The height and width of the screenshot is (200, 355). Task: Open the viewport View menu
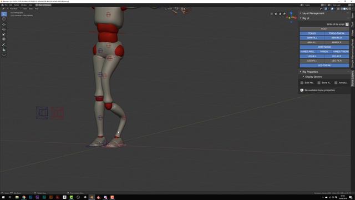click(25, 9)
